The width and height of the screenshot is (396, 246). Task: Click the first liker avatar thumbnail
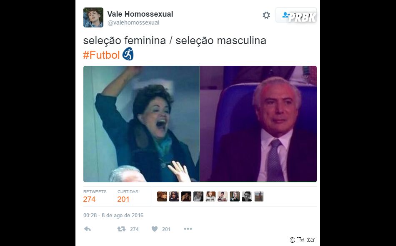coord(162,196)
